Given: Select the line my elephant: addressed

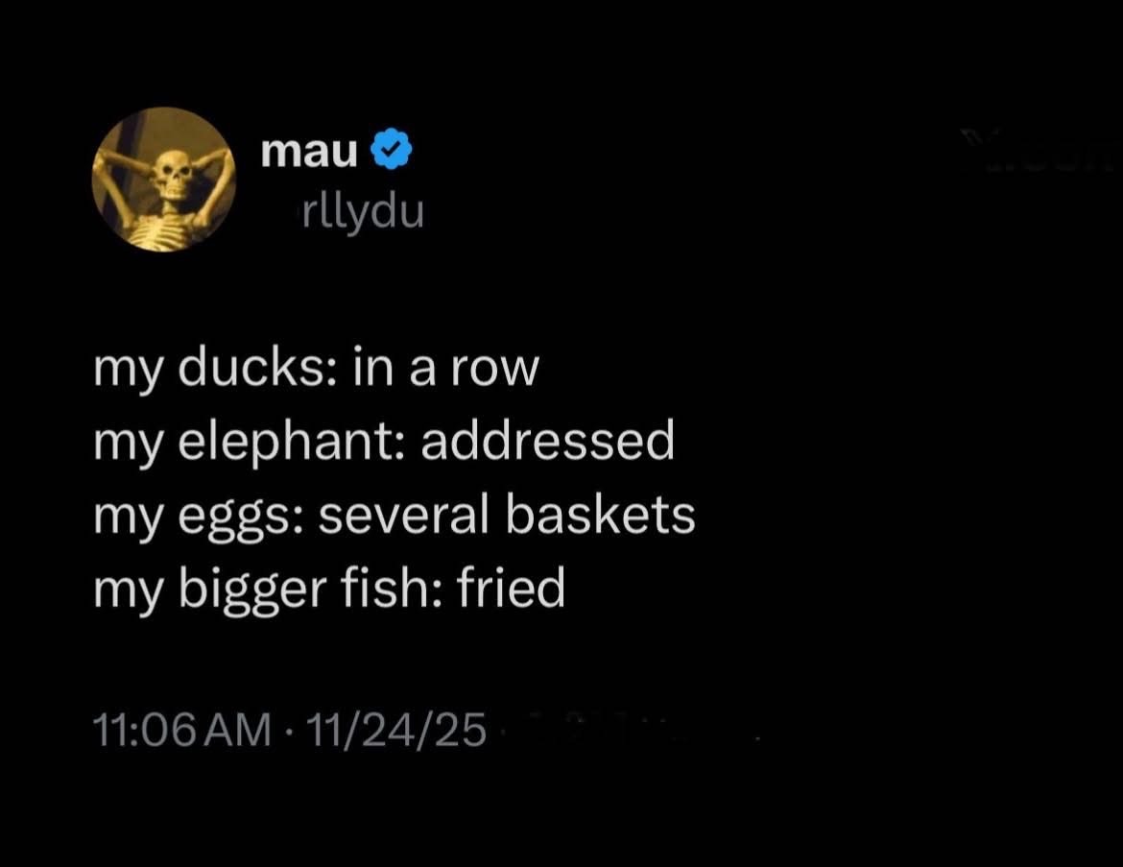Looking at the screenshot, I should [x=384, y=441].
